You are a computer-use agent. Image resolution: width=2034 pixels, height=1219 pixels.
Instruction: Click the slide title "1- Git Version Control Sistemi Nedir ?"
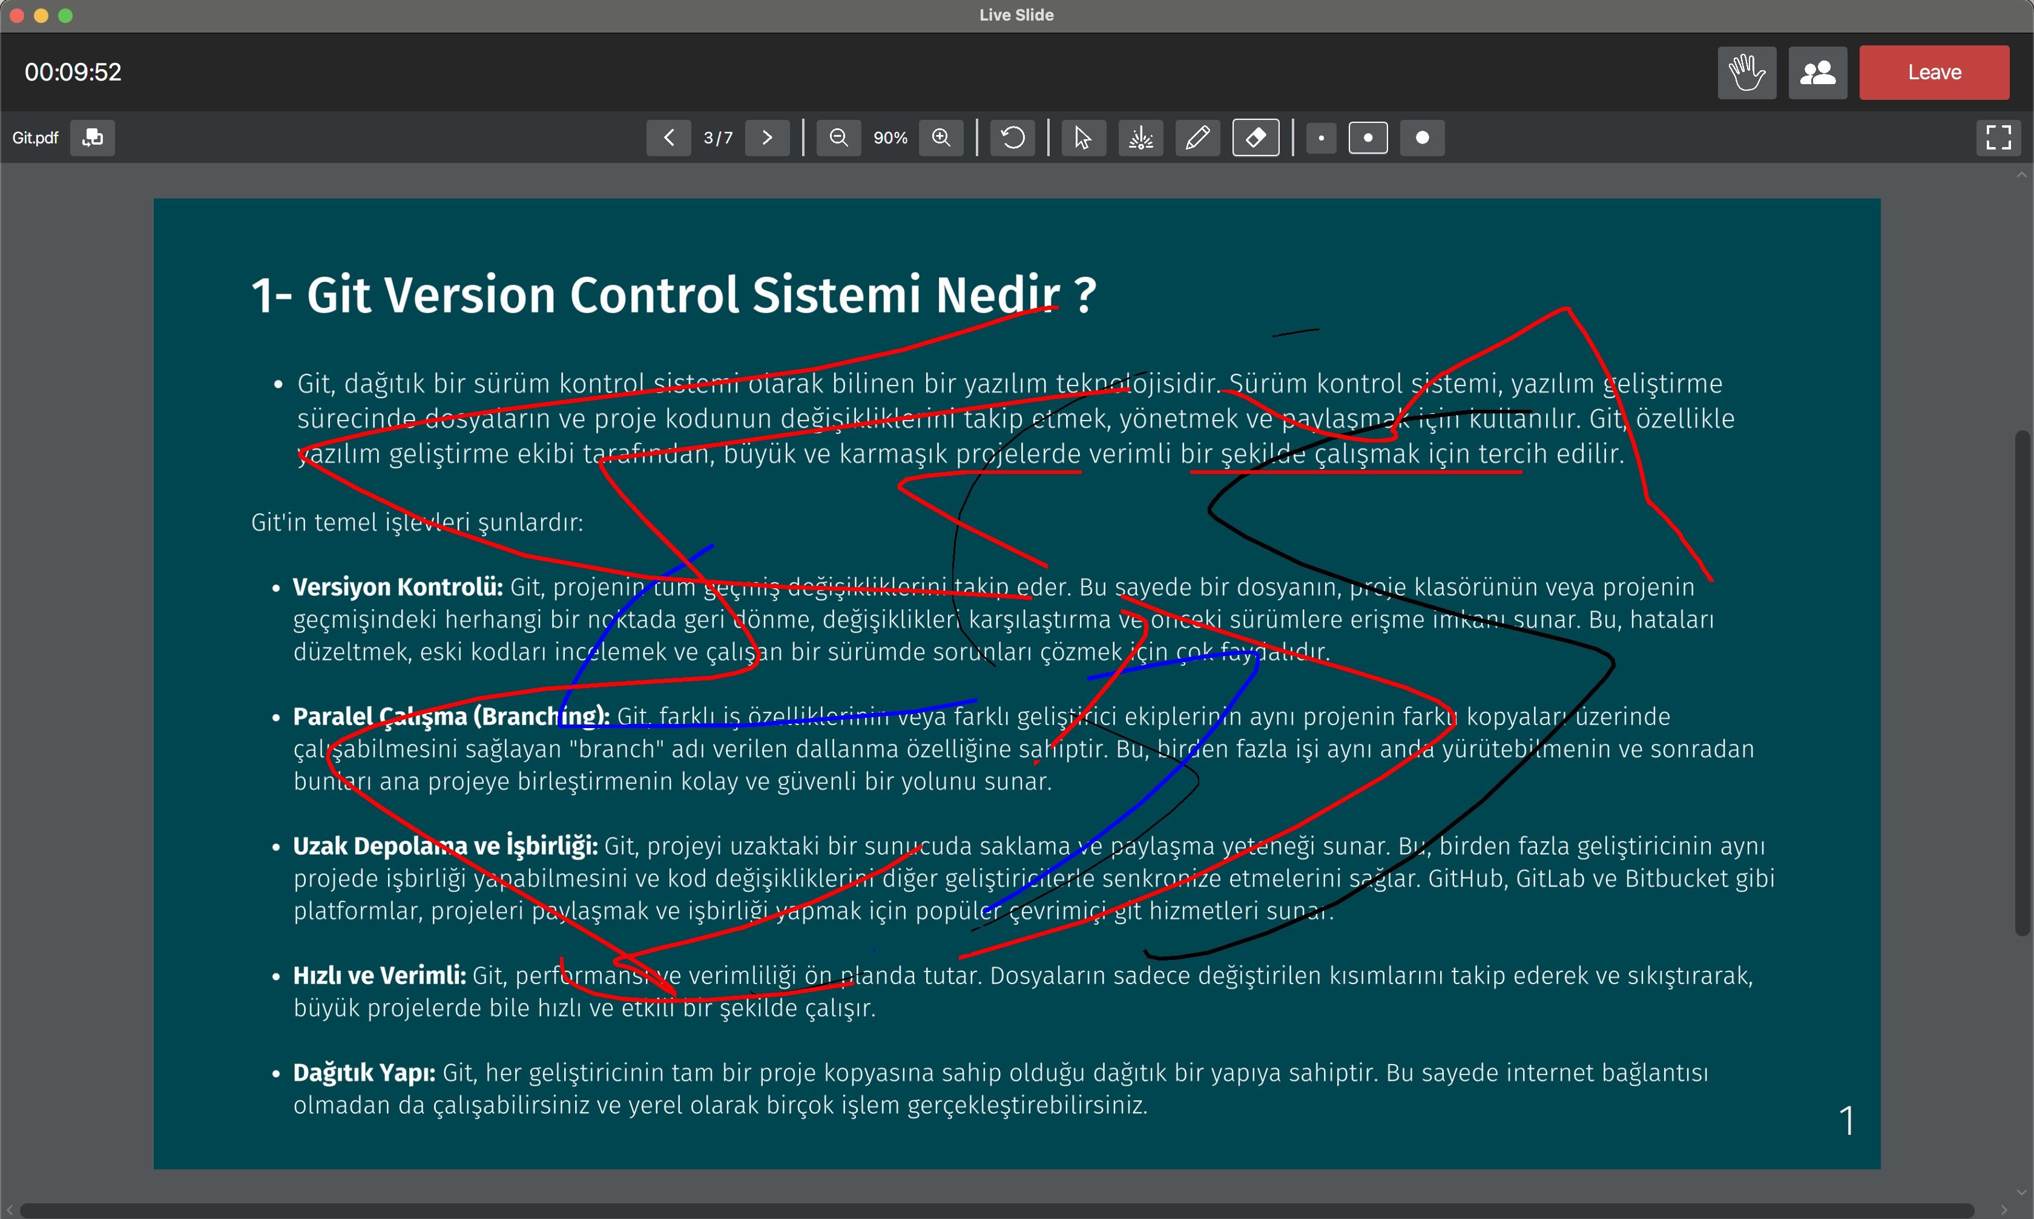point(674,295)
